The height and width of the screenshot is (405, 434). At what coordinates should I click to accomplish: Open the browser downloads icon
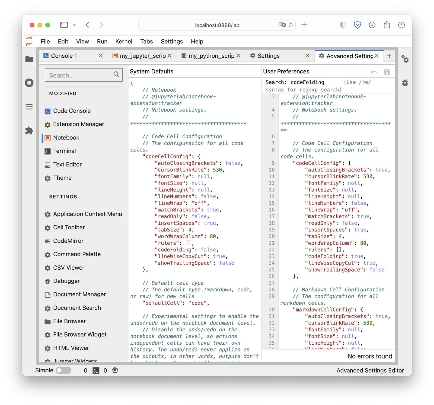(372, 25)
